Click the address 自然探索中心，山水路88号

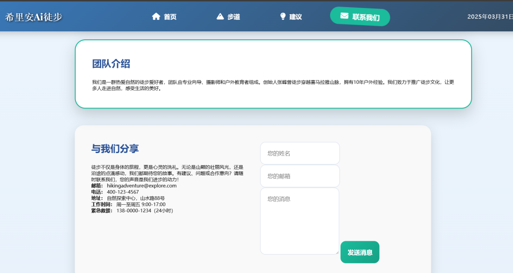[136, 198]
